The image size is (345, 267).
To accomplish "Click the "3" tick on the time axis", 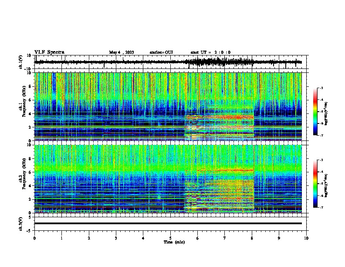I will (116, 238).
